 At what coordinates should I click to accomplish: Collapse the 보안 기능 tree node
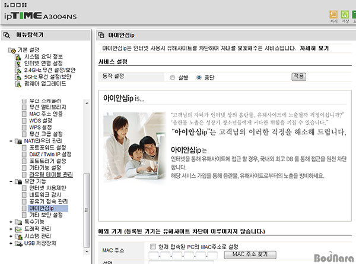pos(11,181)
